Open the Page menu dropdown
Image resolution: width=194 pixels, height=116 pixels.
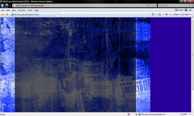(x=176, y=14)
